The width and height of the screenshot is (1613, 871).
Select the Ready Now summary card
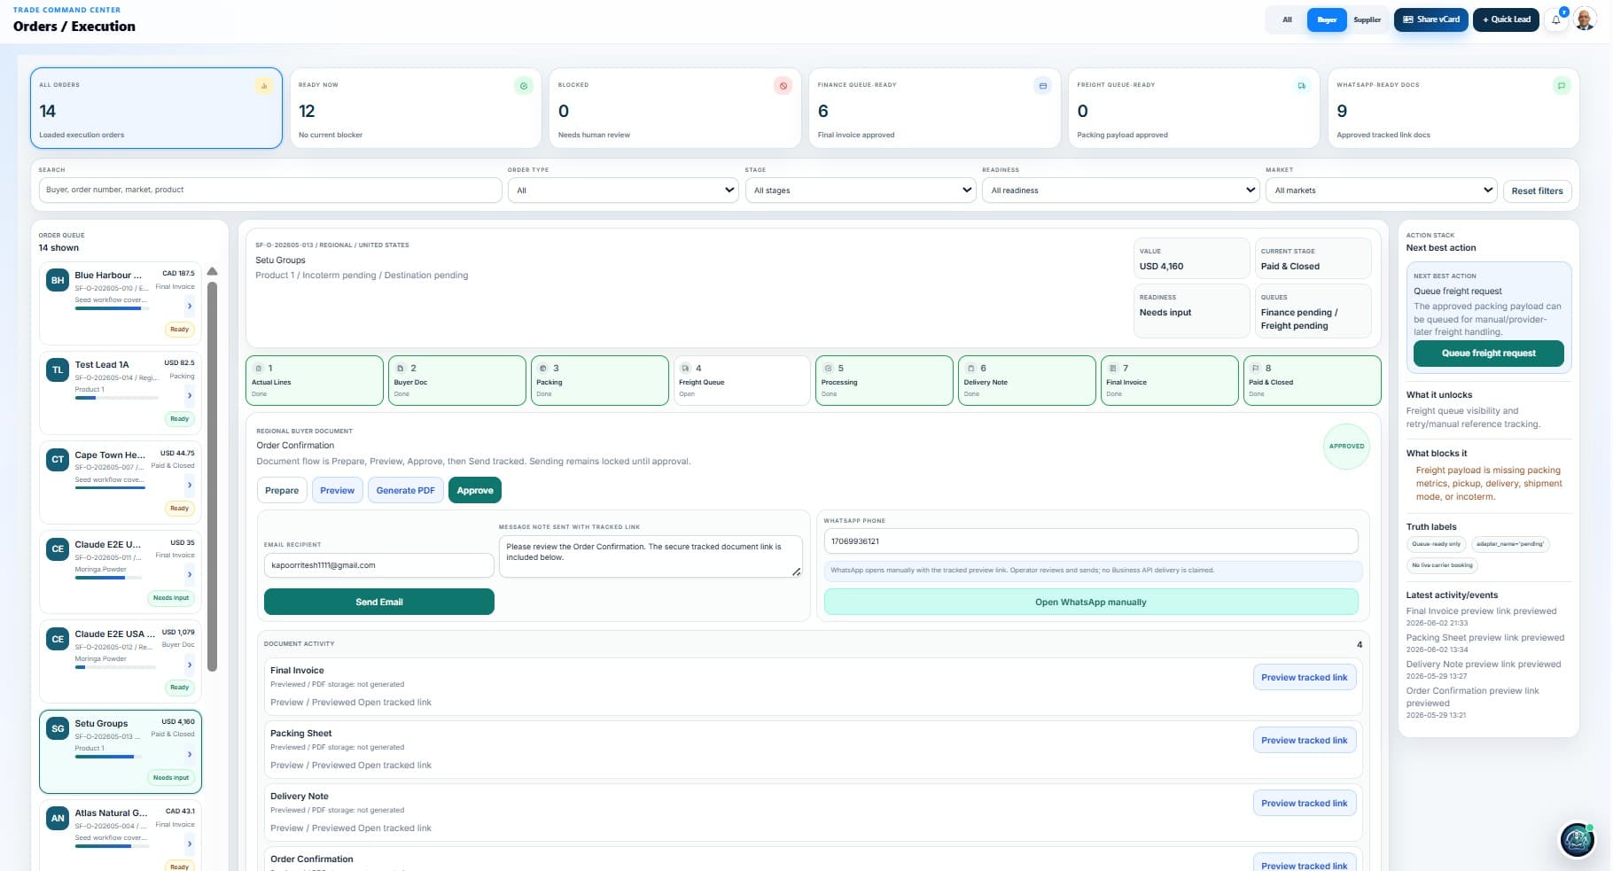416,108
